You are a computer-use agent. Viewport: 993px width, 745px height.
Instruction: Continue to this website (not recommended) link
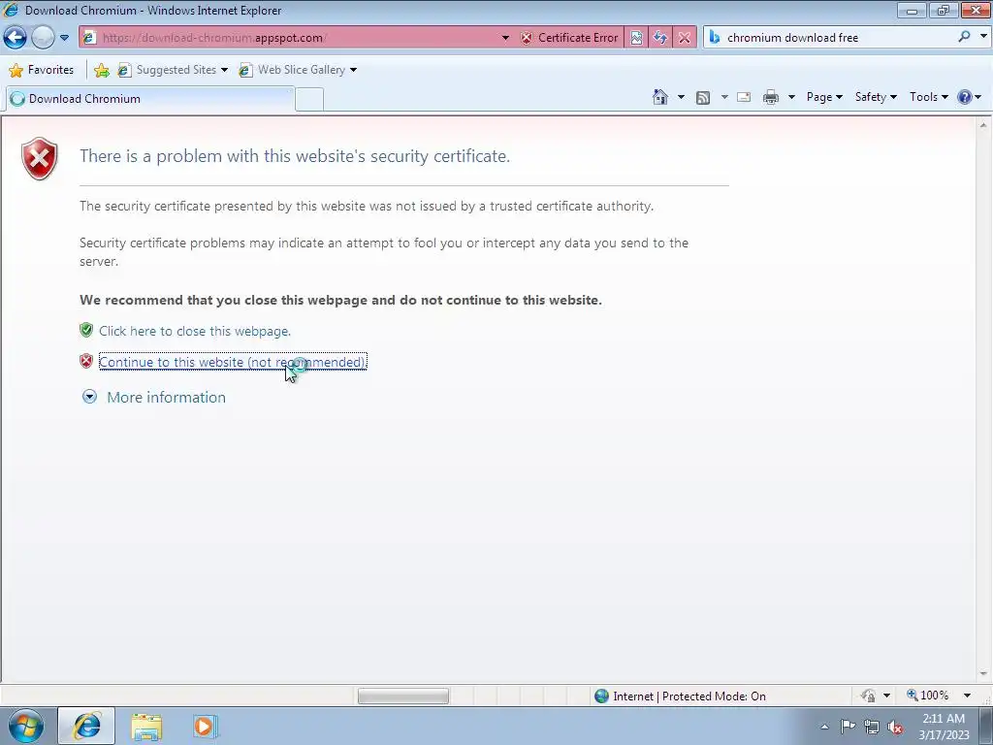coord(233,362)
